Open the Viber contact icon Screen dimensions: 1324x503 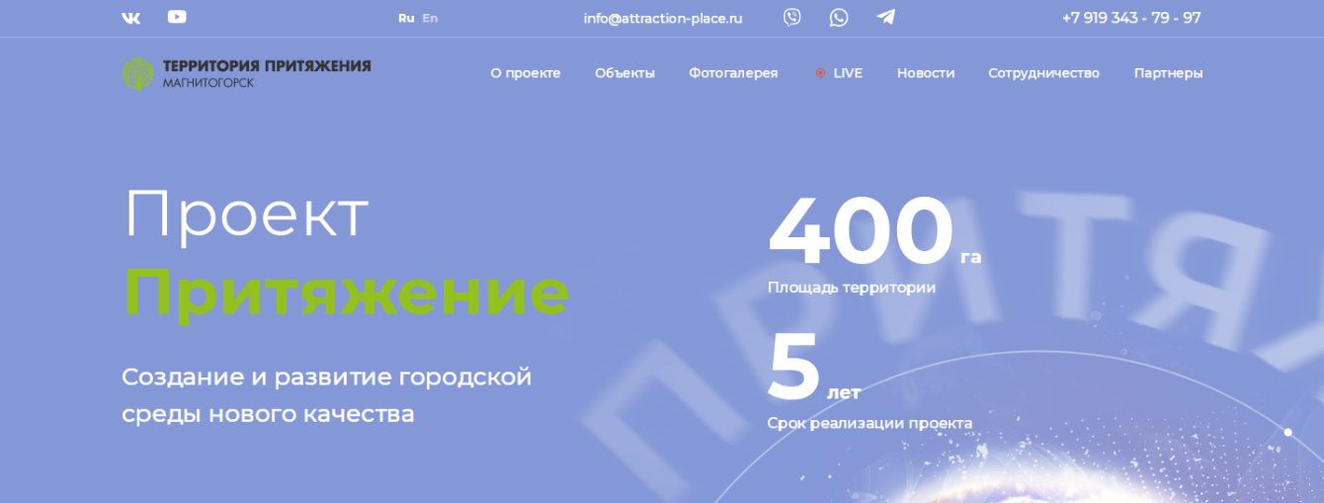click(x=791, y=17)
